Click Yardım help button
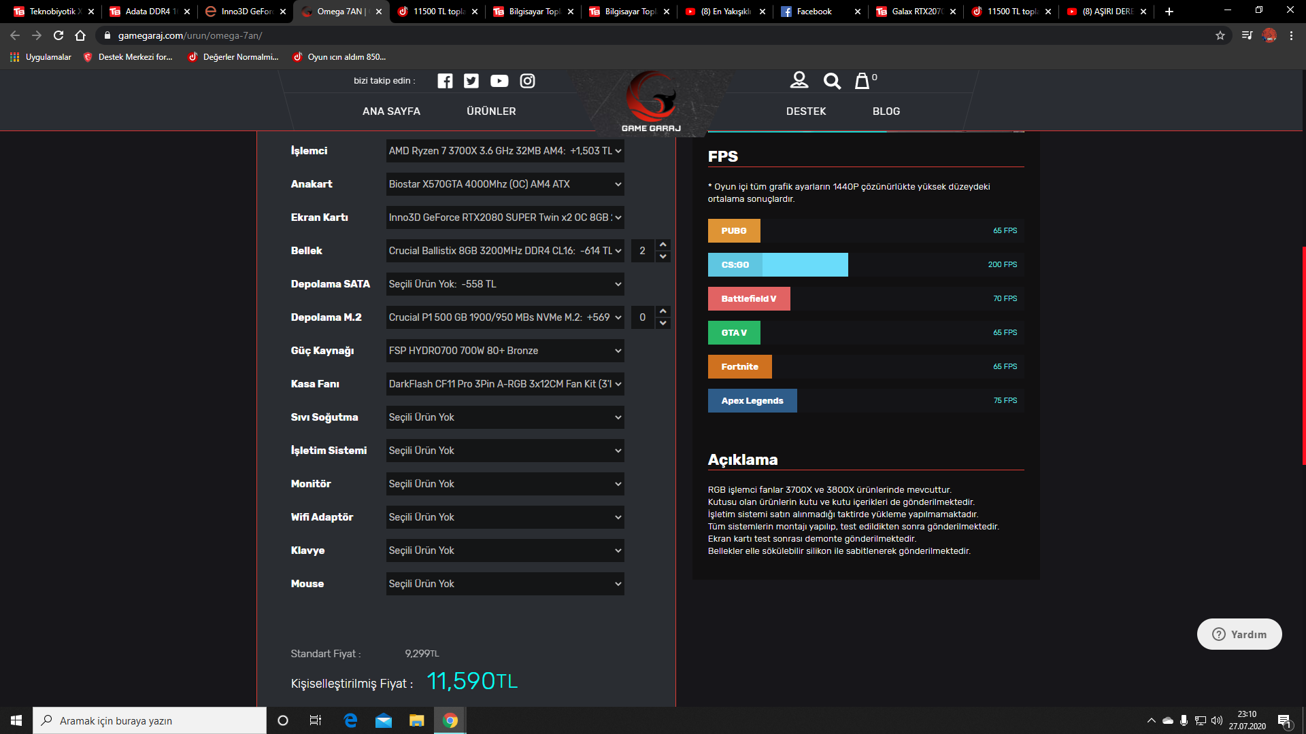The image size is (1306, 734). 1239,634
